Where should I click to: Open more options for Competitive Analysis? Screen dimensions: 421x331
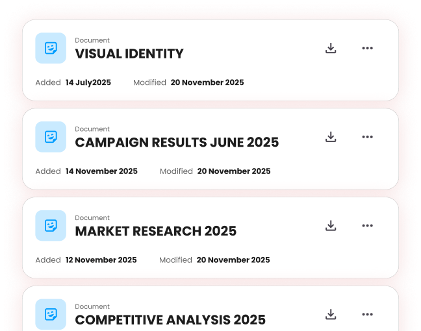[x=367, y=315]
